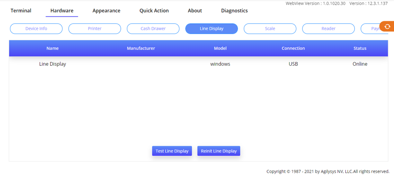Viewport: 394px width, 177px height.
Task: Open the Appearance tab
Action: 106,10
